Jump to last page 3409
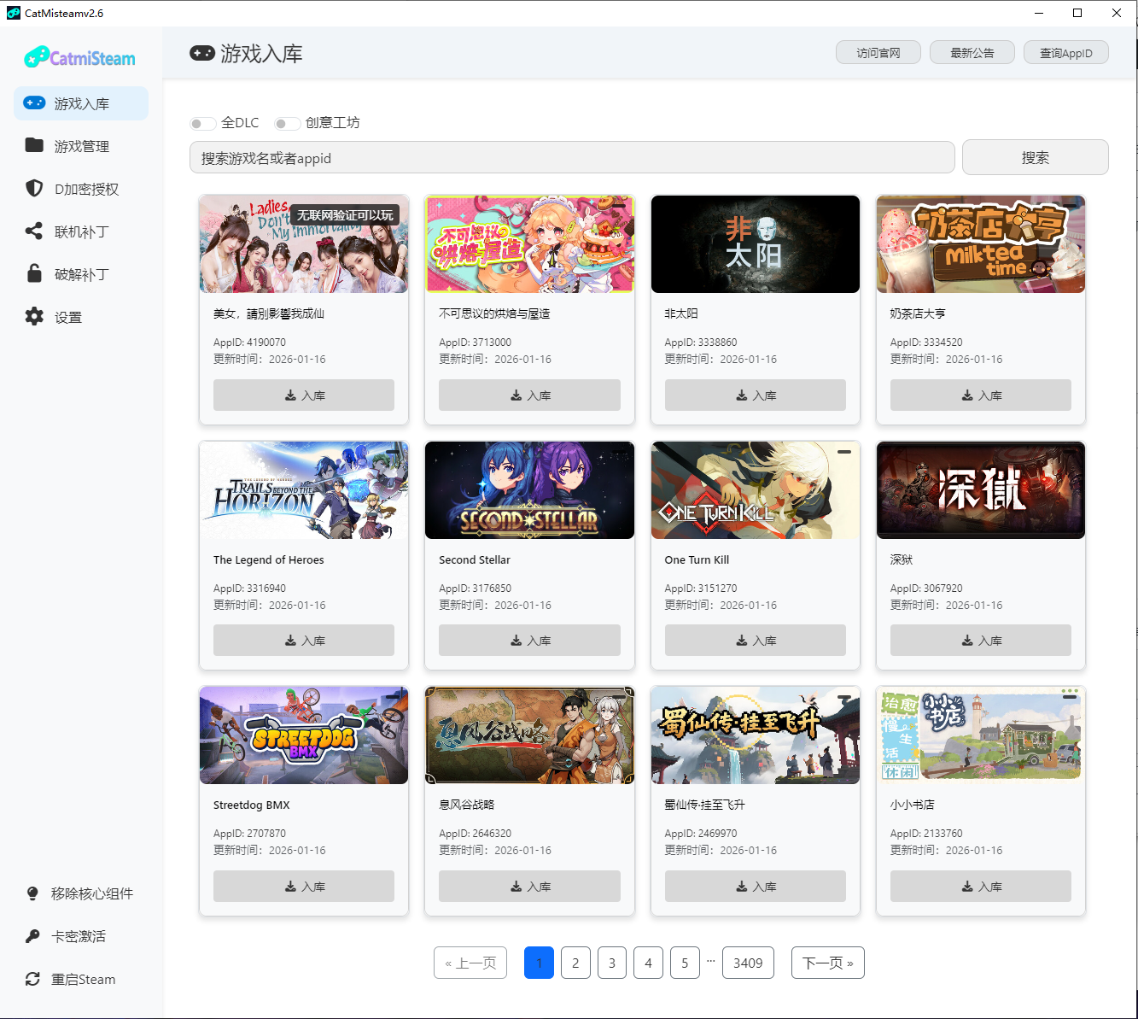Image resolution: width=1138 pixels, height=1019 pixels. (x=748, y=963)
